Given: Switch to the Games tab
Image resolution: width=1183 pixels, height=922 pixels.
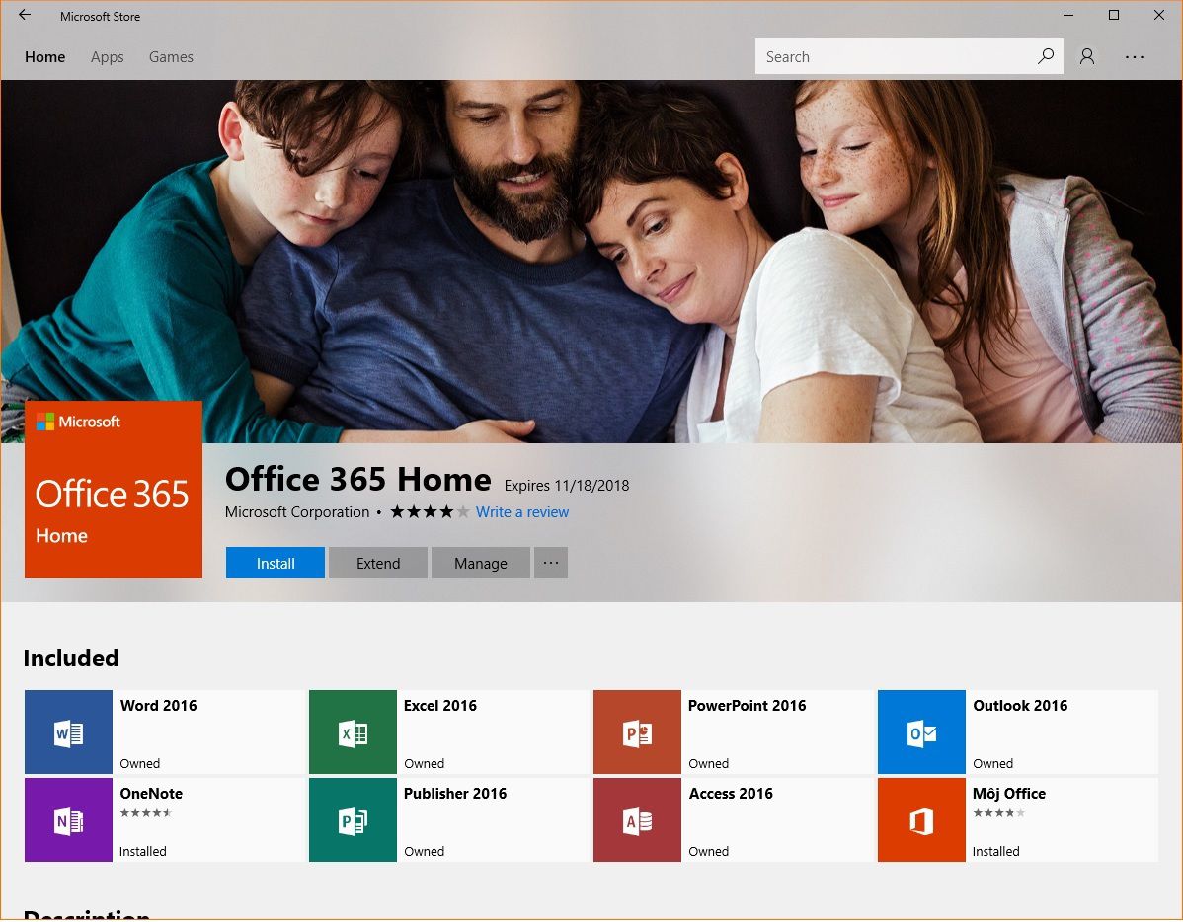Looking at the screenshot, I should click(171, 57).
